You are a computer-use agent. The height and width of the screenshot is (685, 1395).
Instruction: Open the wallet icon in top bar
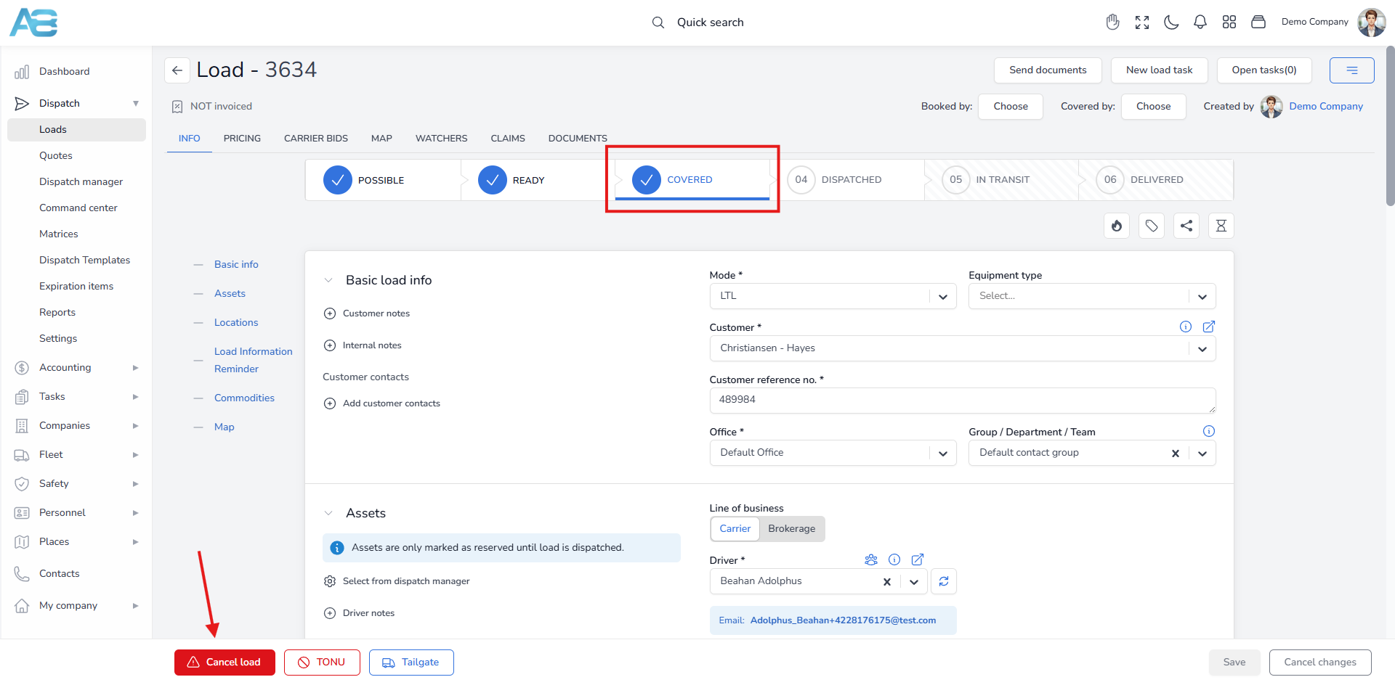(1258, 22)
